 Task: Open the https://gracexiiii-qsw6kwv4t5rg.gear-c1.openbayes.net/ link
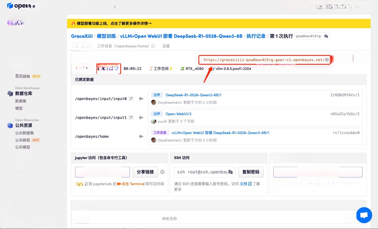[264, 60]
